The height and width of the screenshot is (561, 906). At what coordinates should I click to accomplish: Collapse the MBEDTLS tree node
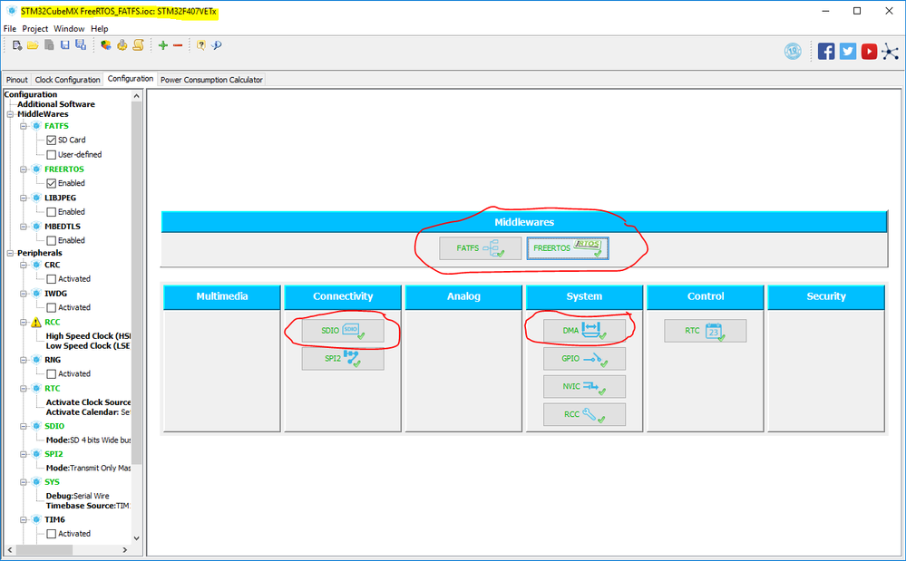point(24,227)
